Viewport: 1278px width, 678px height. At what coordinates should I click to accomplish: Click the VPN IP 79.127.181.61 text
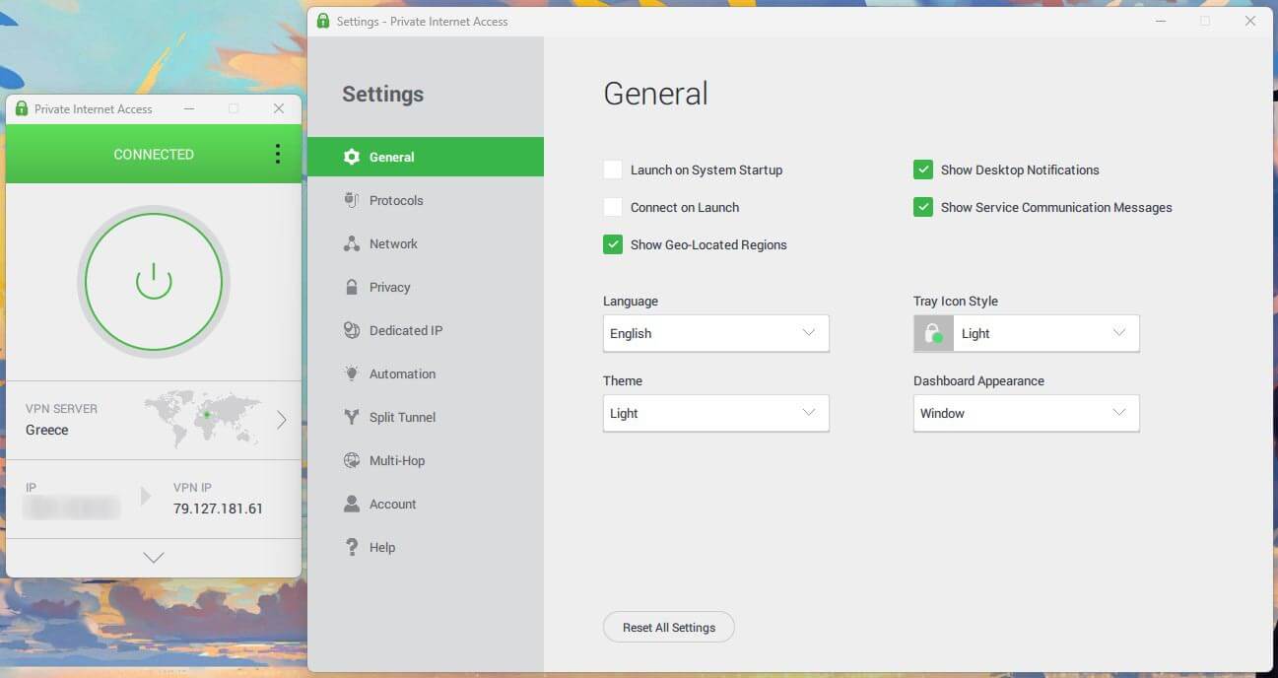(x=218, y=508)
